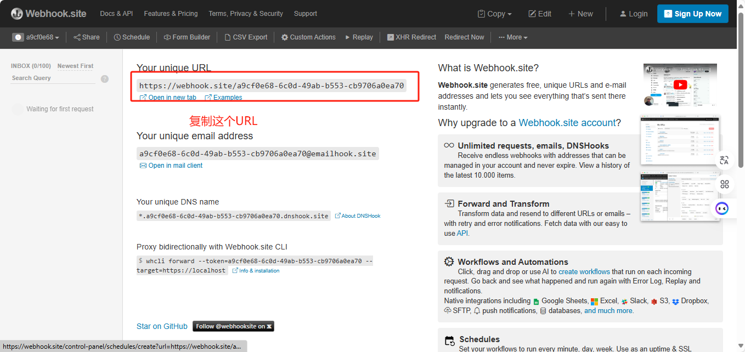745x352 pixels.
Task: Click the Schedules calendar icon
Action: tap(450, 340)
